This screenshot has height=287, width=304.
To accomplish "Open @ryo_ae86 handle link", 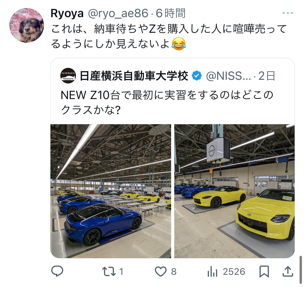I will click(118, 13).
